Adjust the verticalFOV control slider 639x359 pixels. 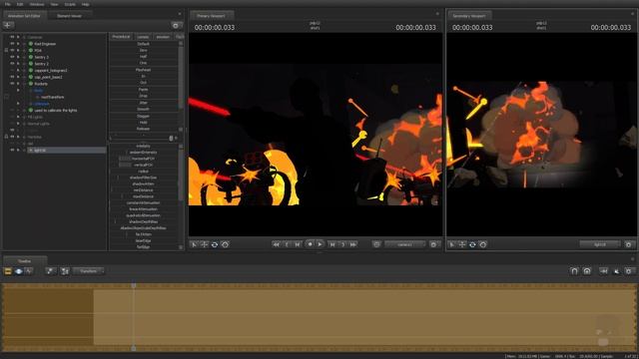(x=144, y=165)
